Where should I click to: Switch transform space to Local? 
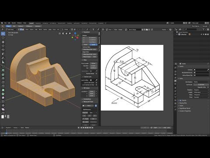(94, 45)
